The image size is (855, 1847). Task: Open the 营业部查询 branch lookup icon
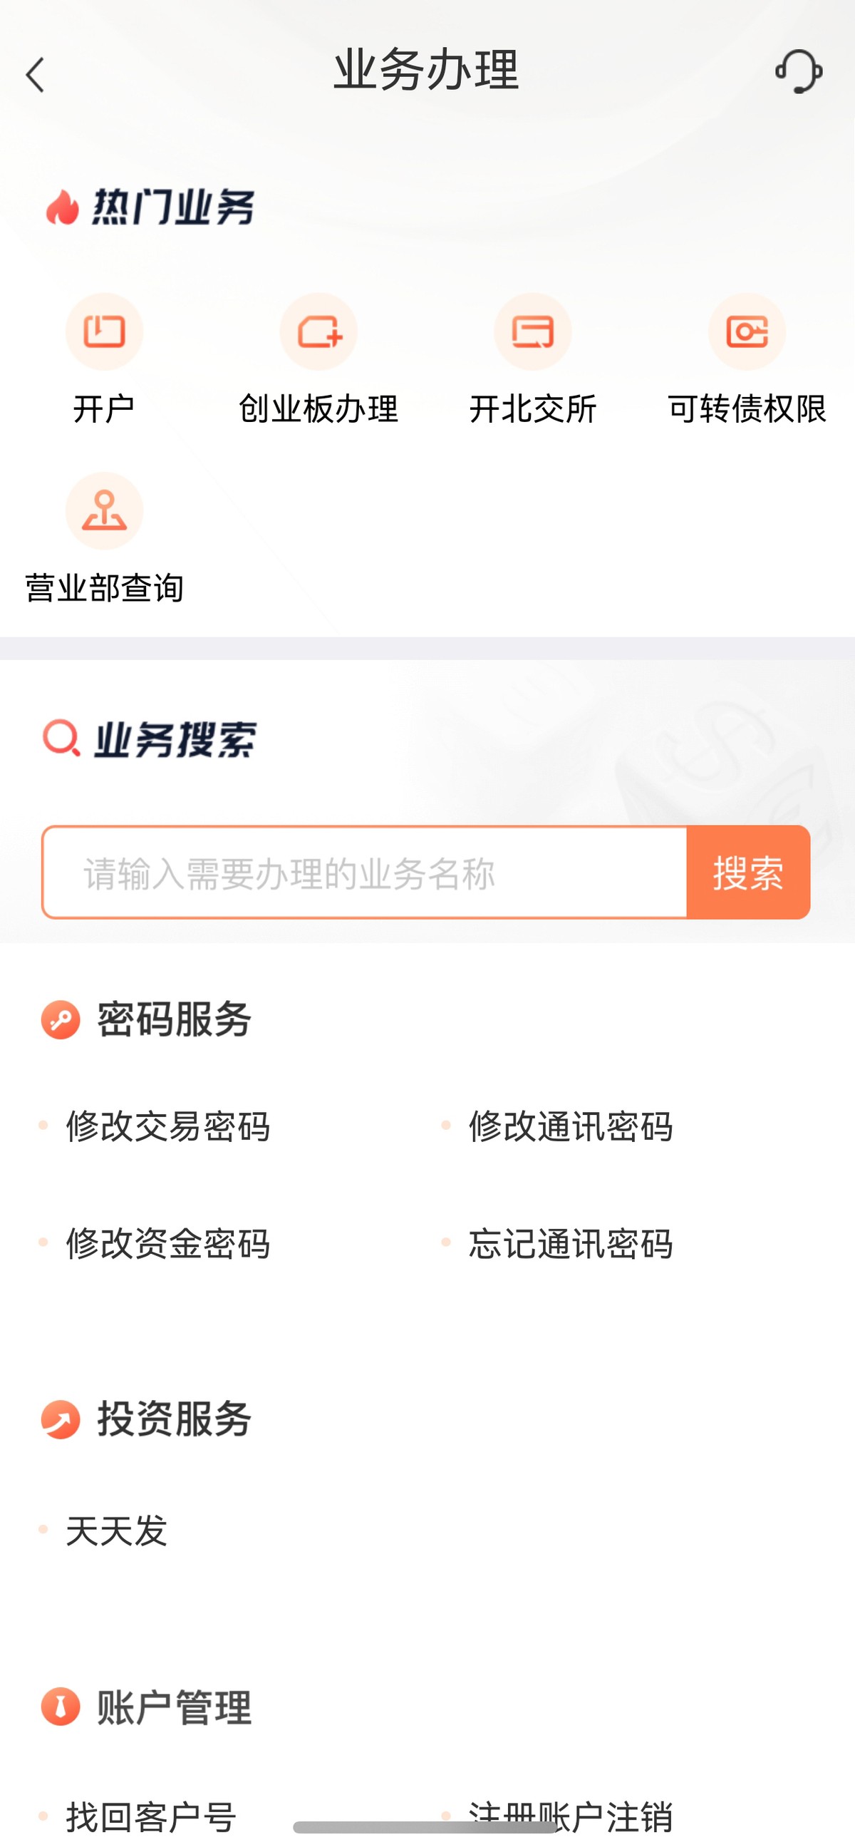105,511
